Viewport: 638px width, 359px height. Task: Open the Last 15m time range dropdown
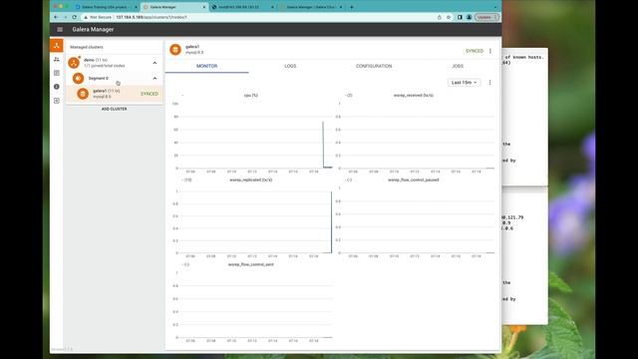tap(464, 82)
